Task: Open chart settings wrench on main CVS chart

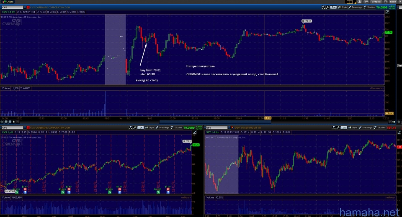Action: coord(327,8)
